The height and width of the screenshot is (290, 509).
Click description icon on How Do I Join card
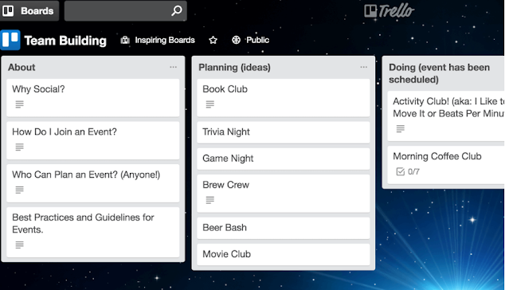pyautogui.click(x=19, y=147)
